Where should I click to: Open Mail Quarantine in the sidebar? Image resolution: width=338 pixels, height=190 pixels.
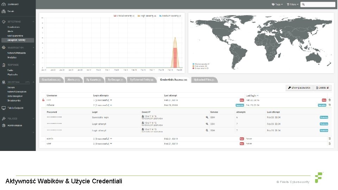pyautogui.click(x=15, y=36)
